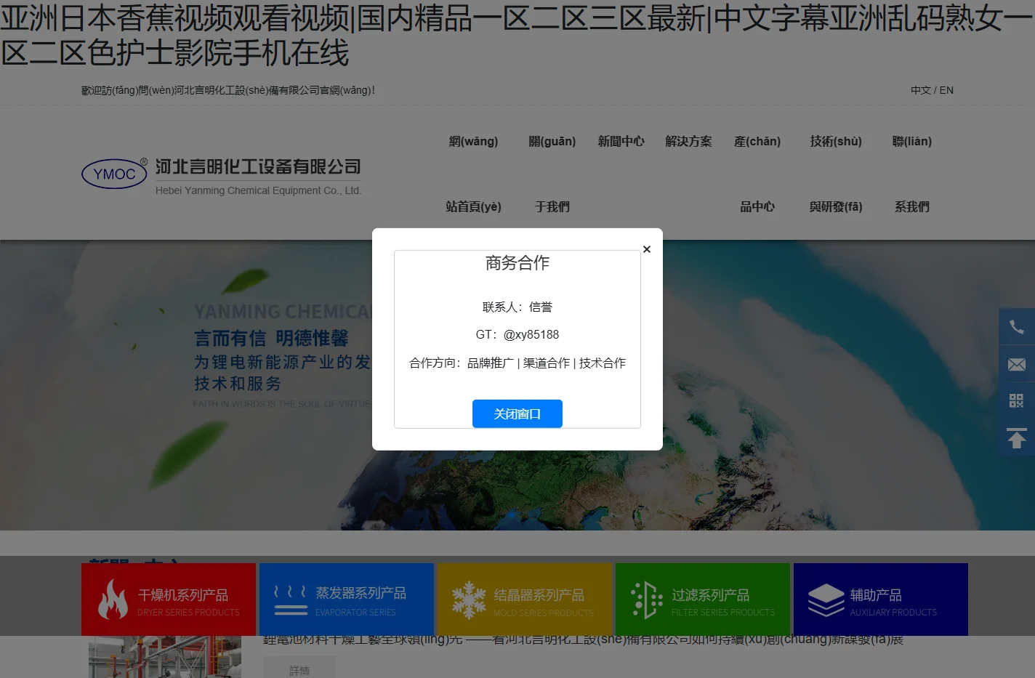Open the 过滤系列产品 filter icon

(x=647, y=600)
